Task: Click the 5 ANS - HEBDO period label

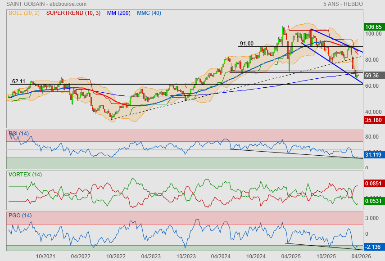Action: (343, 4)
